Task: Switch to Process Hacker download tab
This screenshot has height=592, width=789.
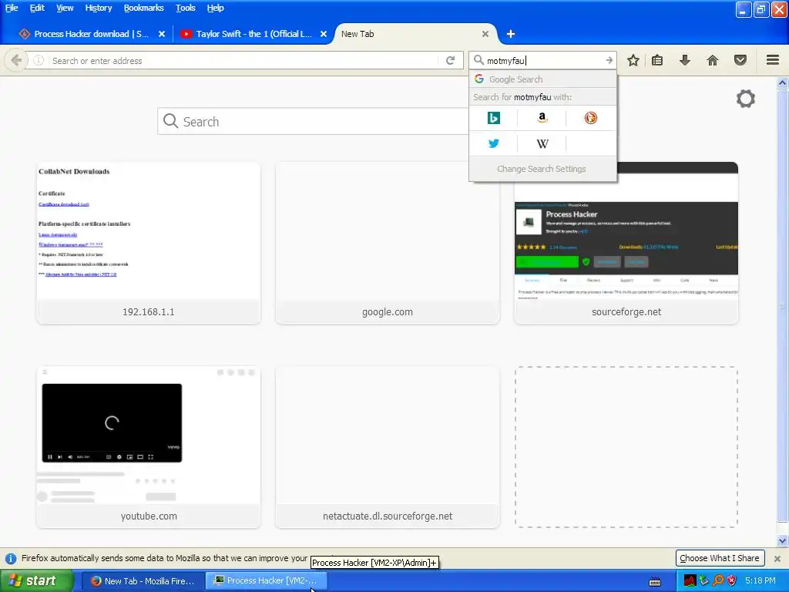Action: [91, 34]
